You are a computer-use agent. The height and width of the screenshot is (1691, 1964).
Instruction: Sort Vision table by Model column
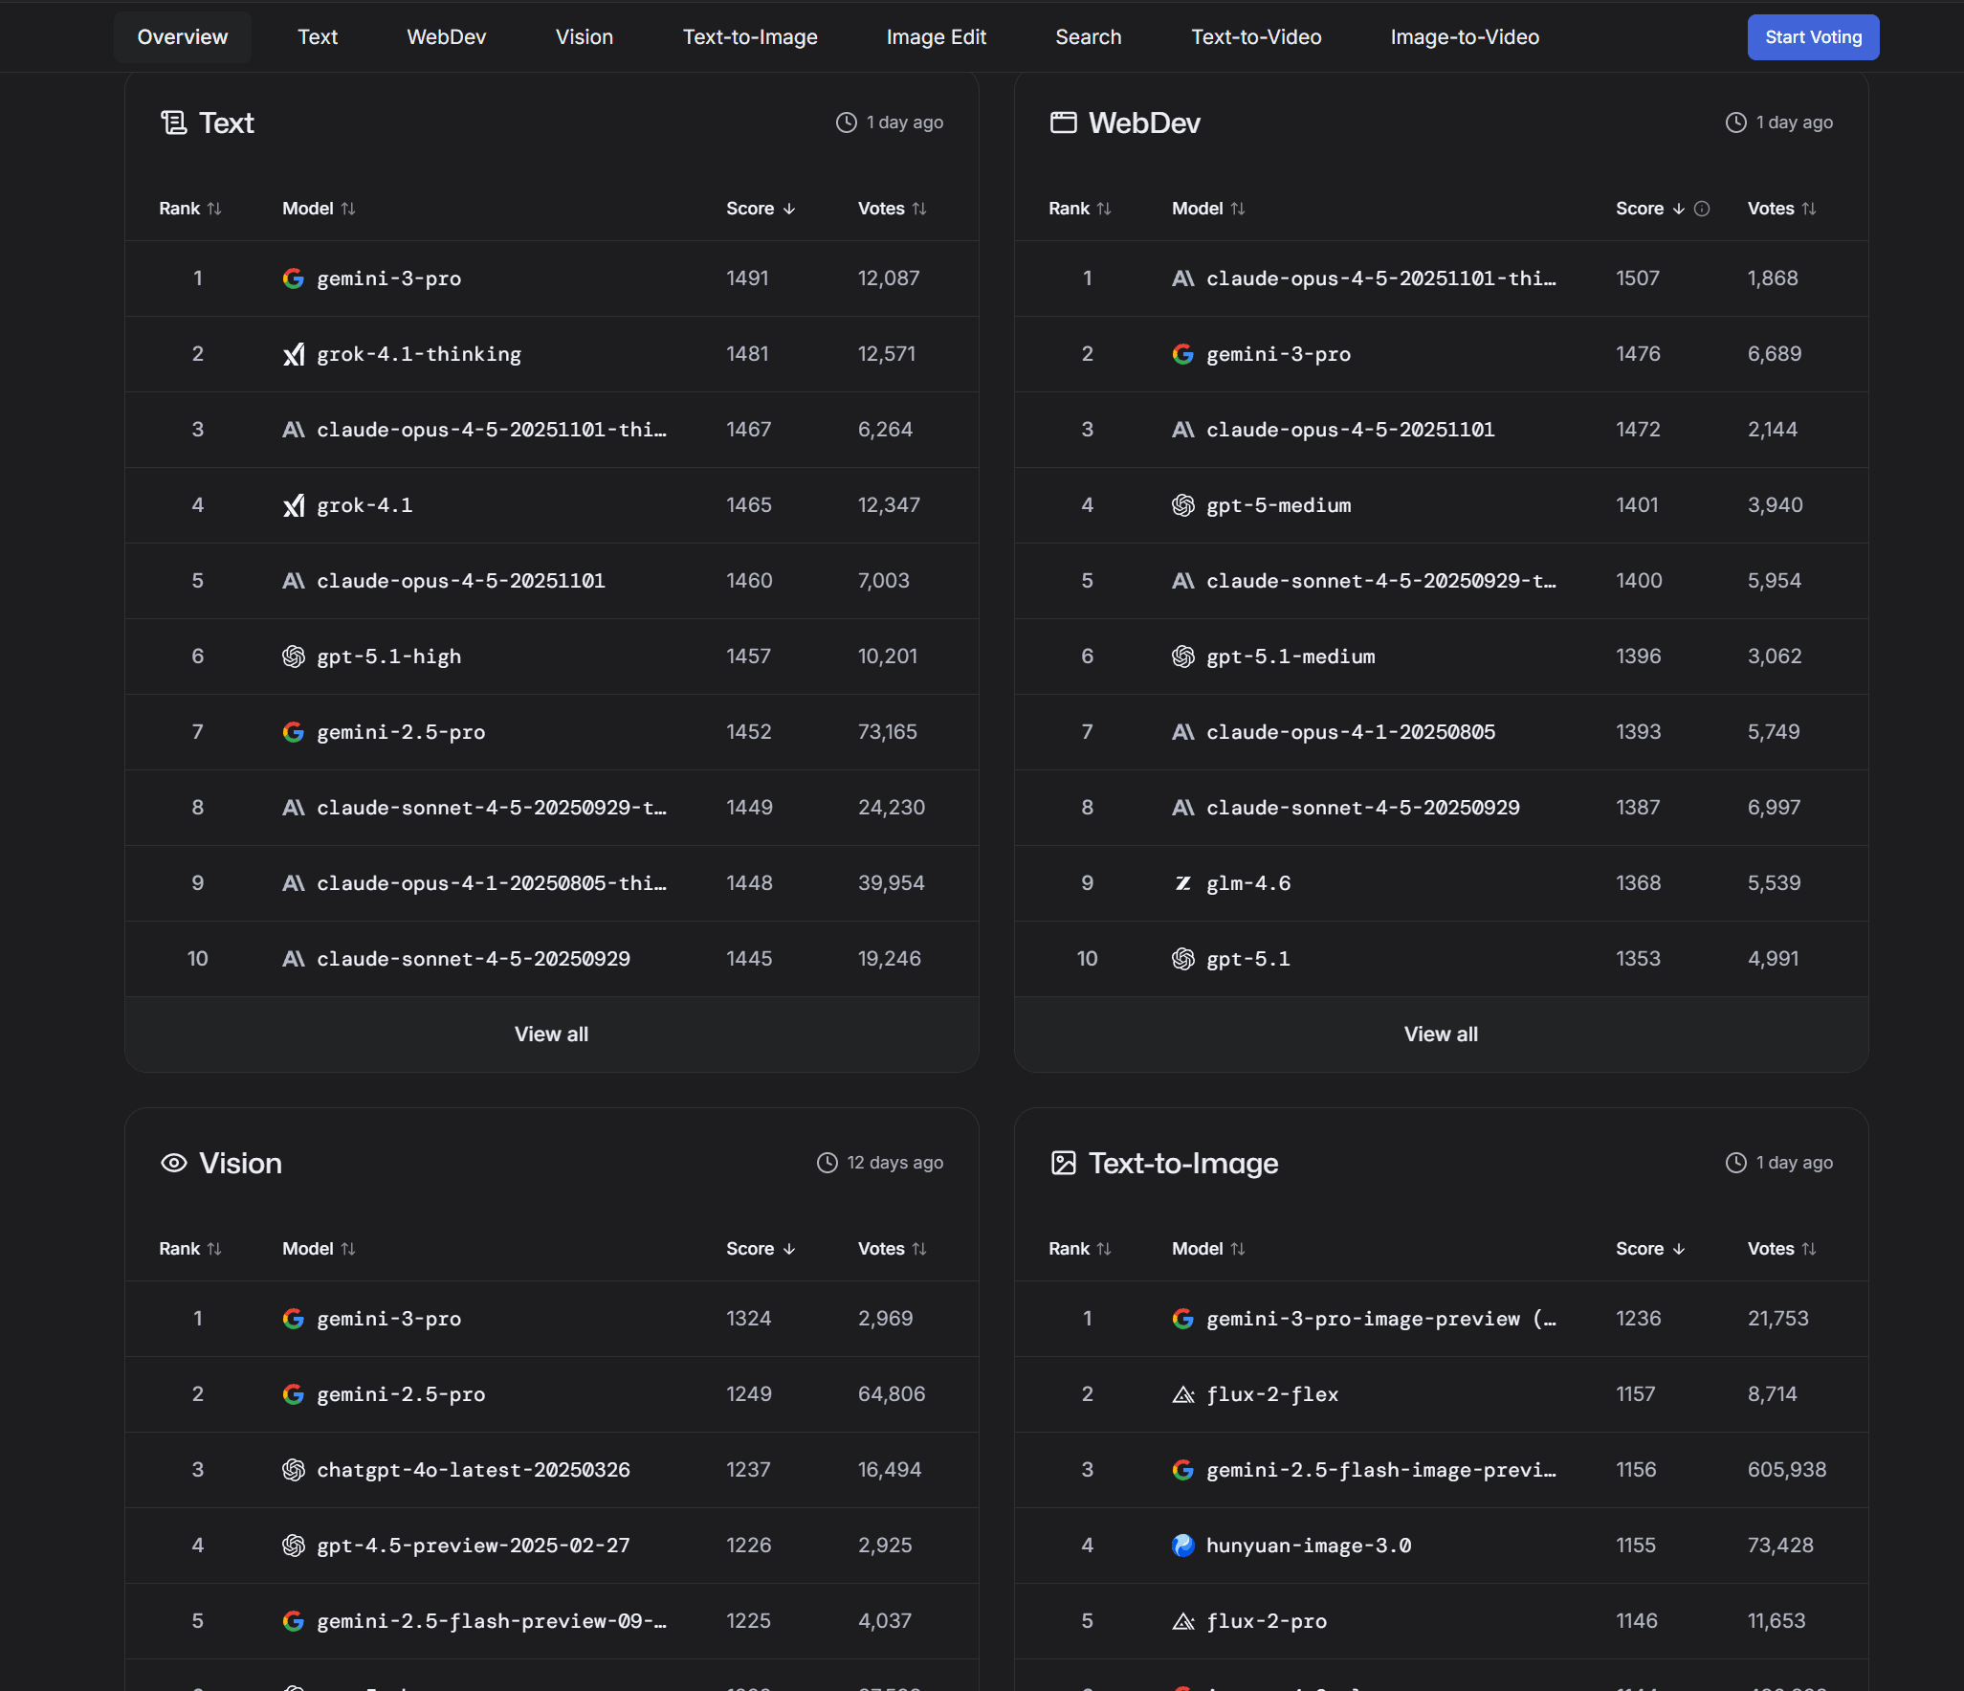click(x=318, y=1249)
